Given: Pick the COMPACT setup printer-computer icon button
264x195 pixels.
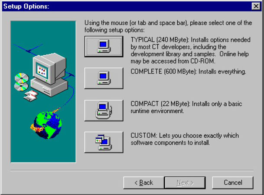Looking at the screenshot, I should point(104,110).
